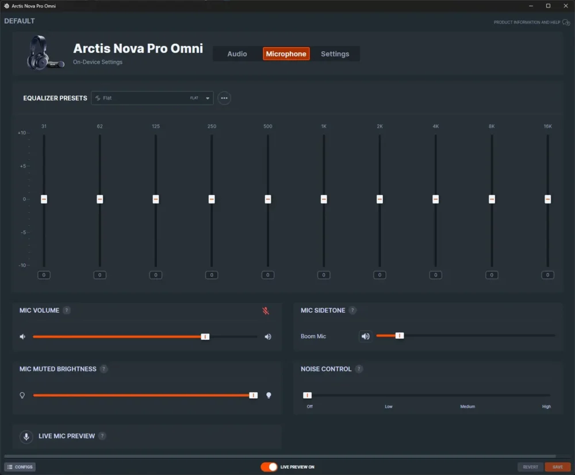The image size is (575, 475).
Task: Click the low volume speaker icon
Action: point(23,336)
